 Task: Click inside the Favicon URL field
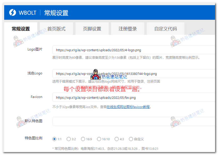119,98
